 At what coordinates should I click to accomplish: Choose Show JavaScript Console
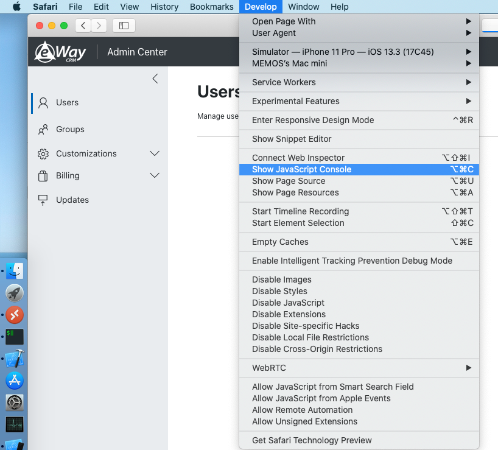(359, 169)
